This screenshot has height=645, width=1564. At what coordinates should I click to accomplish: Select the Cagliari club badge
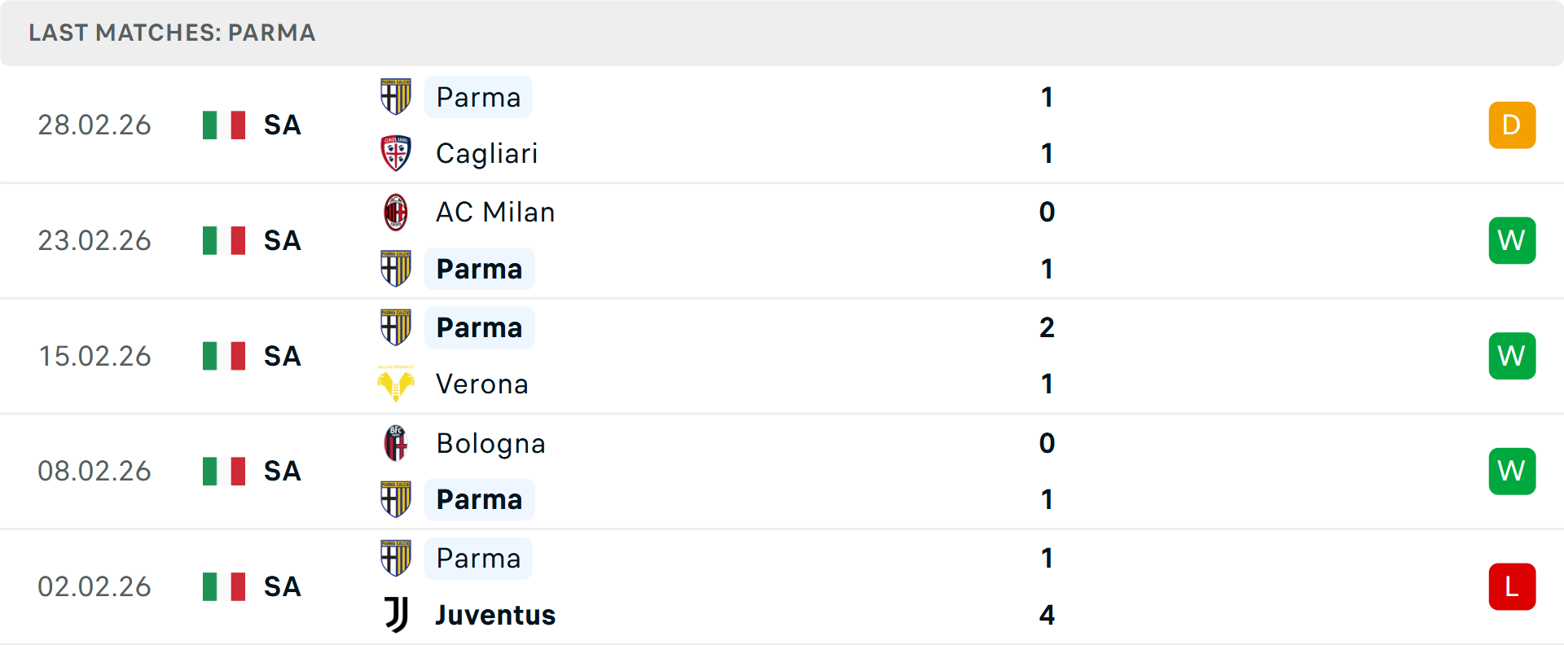[x=396, y=152]
